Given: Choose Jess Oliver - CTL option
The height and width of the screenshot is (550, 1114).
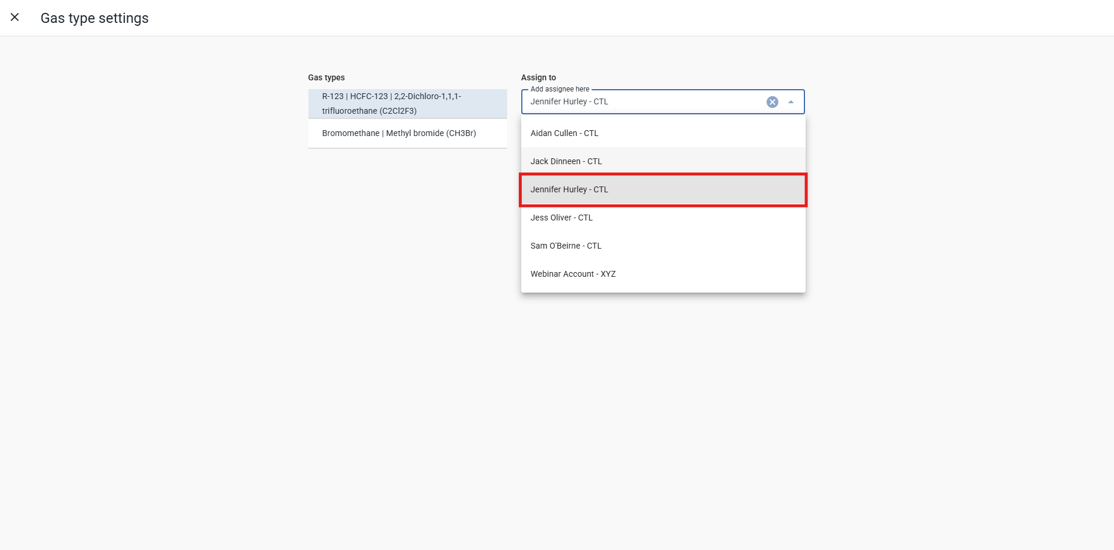Looking at the screenshot, I should pyautogui.click(x=663, y=218).
